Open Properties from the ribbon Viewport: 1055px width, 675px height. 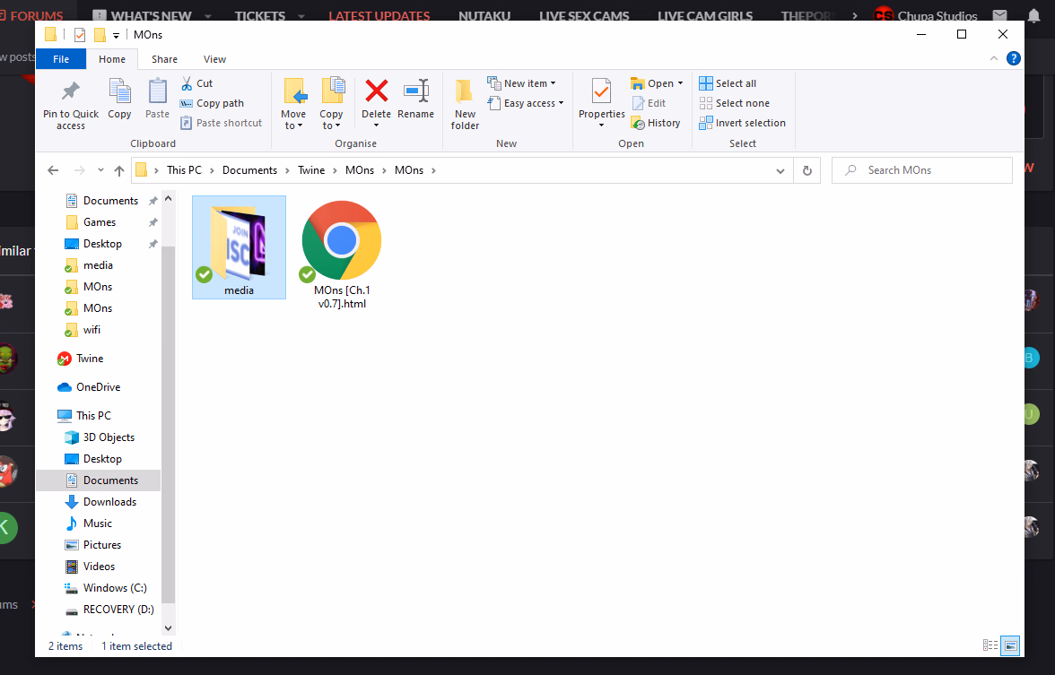[x=601, y=102]
